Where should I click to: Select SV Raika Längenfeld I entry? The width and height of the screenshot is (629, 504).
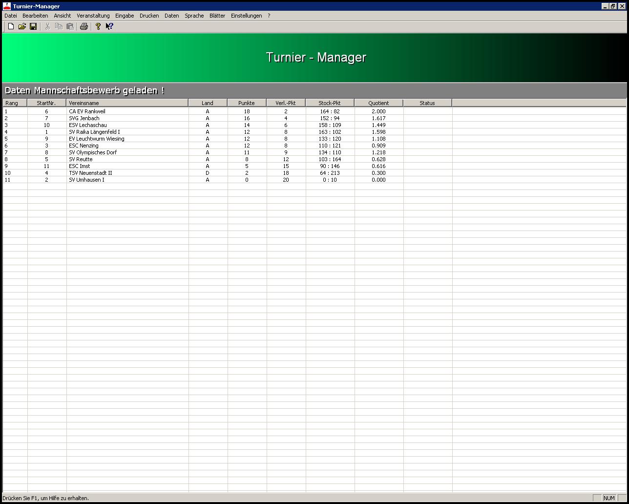coord(94,132)
